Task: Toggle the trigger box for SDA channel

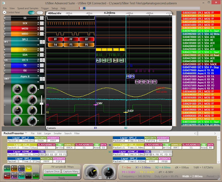Action: (42, 55)
